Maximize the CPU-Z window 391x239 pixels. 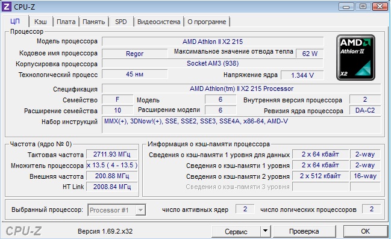coord(363,7)
